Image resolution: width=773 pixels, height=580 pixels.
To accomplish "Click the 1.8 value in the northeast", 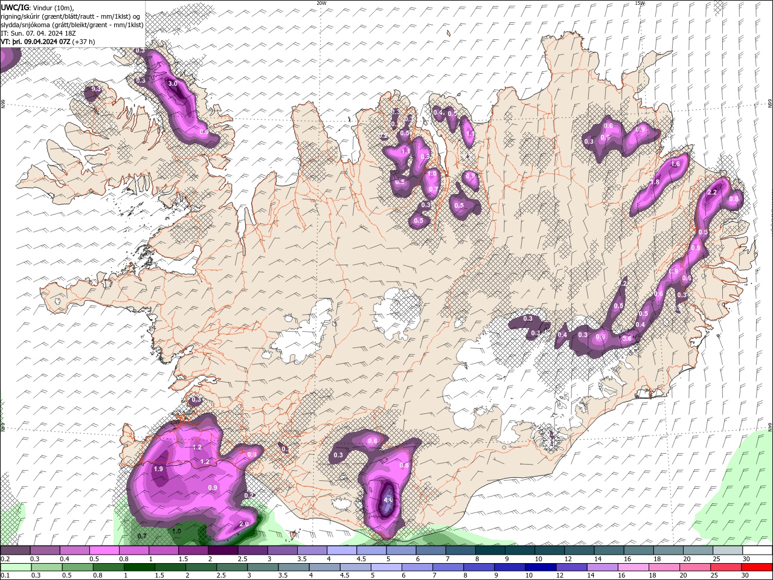I will (x=655, y=182).
